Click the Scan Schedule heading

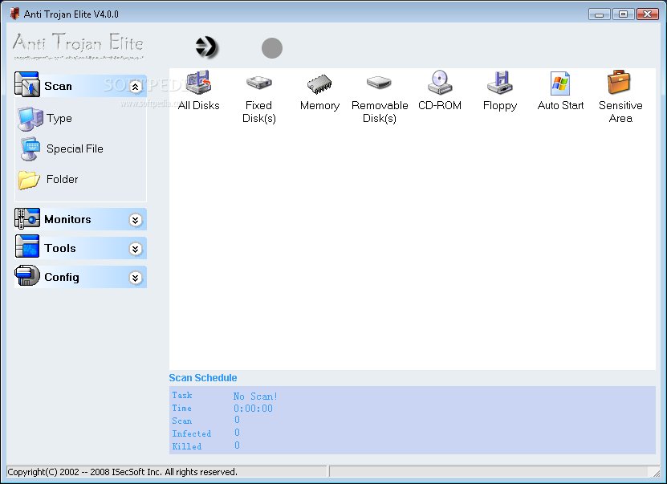pos(203,378)
